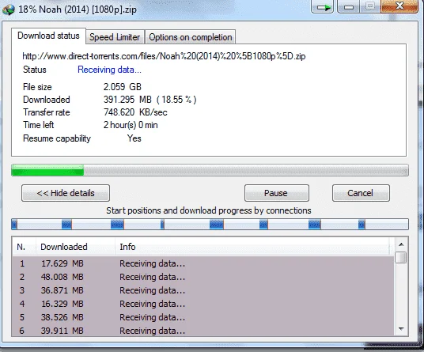The width and height of the screenshot is (424, 352).
Task: Select connection row 2 with 48.008 MB
Action: [x=203, y=277]
